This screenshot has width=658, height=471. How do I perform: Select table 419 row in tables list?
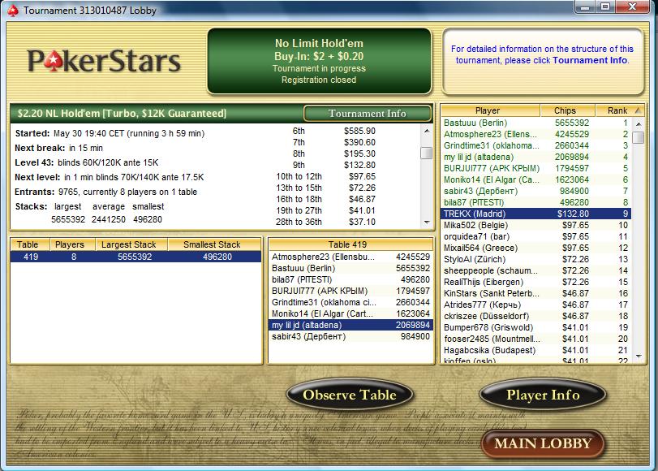pyautogui.click(x=135, y=257)
